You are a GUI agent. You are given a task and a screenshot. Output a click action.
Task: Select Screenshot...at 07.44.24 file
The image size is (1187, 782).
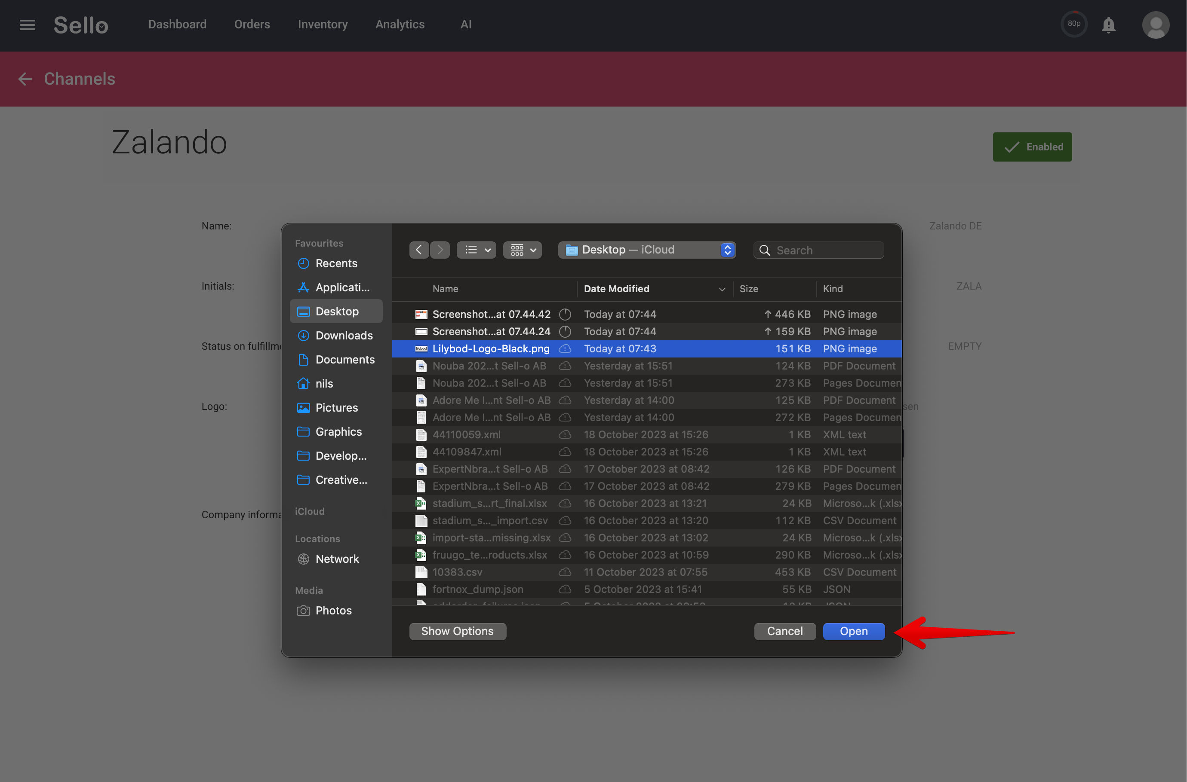point(647,331)
